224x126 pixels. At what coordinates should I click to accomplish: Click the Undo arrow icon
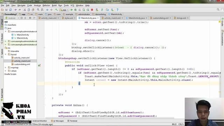tap(15, 10)
